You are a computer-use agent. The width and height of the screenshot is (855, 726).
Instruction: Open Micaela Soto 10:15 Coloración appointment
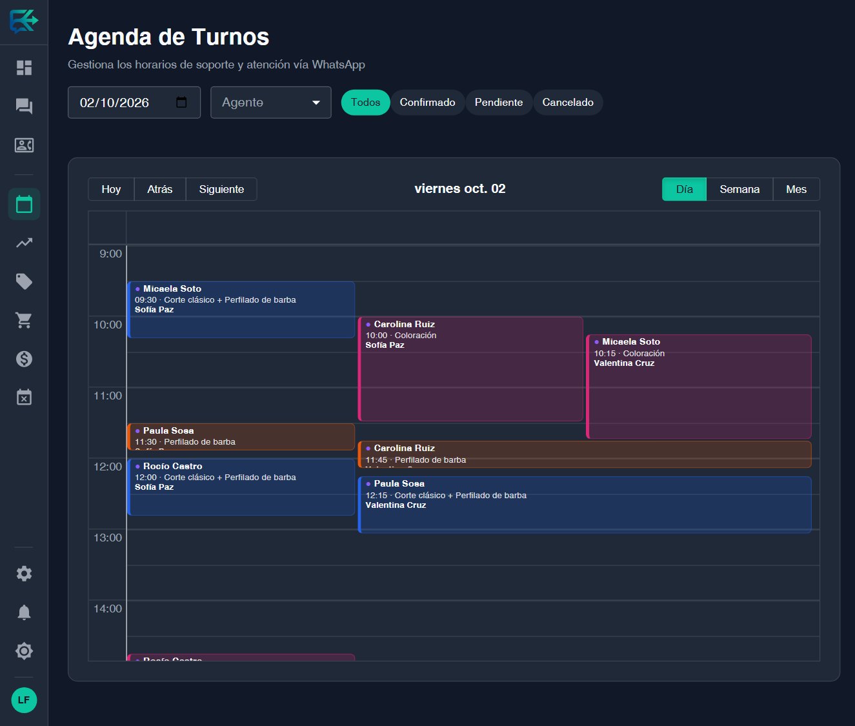(699, 387)
